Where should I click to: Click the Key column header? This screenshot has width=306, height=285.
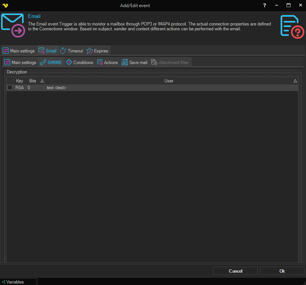tap(19, 81)
